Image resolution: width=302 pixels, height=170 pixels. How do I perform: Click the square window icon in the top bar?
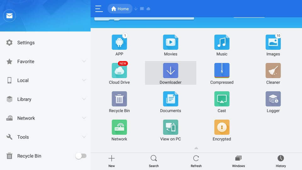(142, 9)
